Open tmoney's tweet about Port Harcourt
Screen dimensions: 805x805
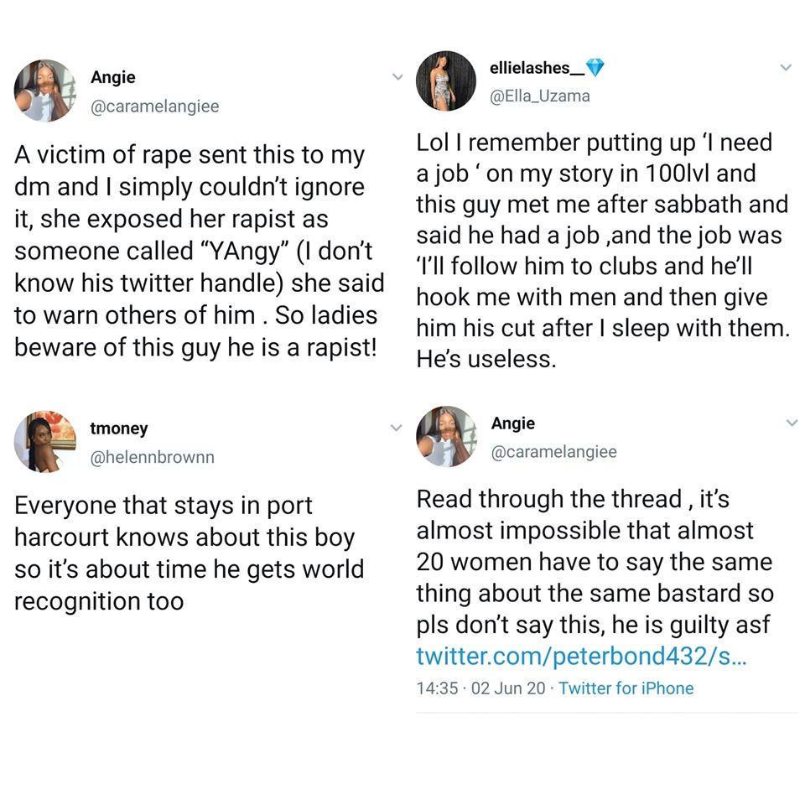(x=190, y=553)
